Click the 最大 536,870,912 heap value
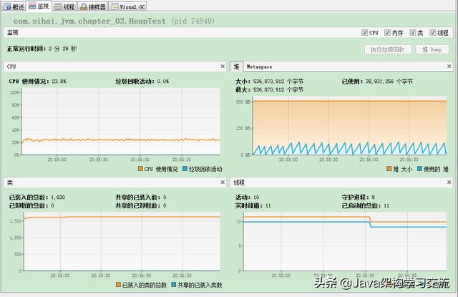The image size is (458, 297). click(x=278, y=89)
